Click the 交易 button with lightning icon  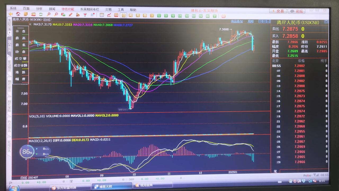click(278, 11)
